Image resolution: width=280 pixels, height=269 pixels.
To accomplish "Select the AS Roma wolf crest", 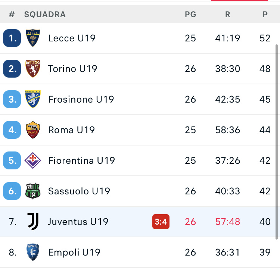I will coord(33,130).
